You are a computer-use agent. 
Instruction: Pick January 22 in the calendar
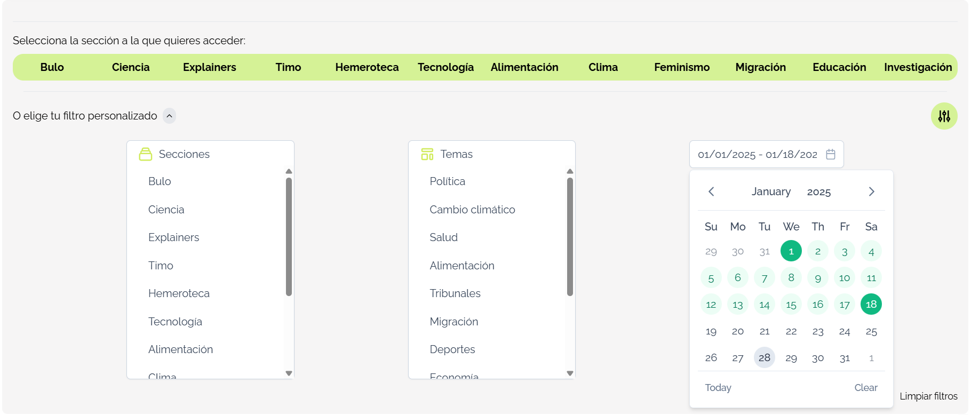(791, 331)
